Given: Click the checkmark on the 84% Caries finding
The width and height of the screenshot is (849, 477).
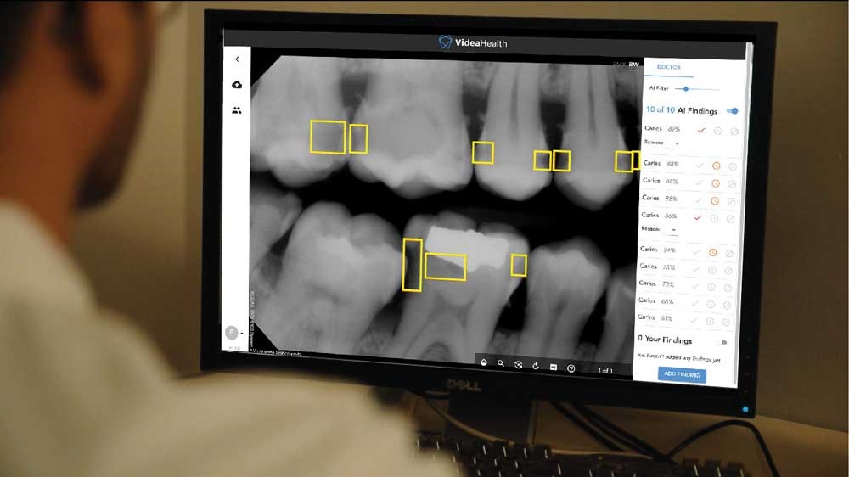Looking at the screenshot, I should pyautogui.click(x=699, y=251).
